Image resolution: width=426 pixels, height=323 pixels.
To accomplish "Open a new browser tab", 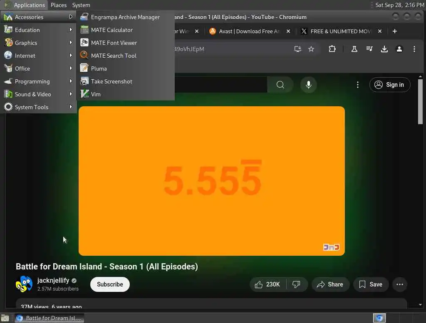I will point(395,31).
